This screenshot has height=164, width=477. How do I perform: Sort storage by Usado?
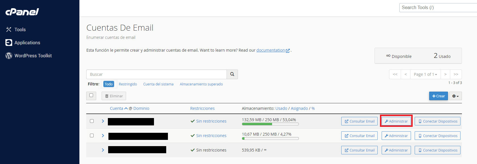point(281,108)
